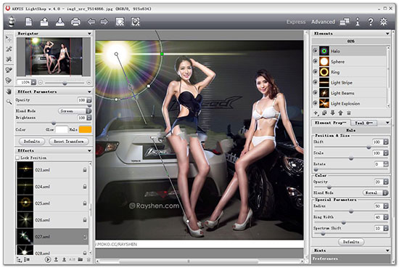Open the Normal blend mode dropdown
Image resolution: width=399 pixels, height=268 pixels.
pos(376,193)
